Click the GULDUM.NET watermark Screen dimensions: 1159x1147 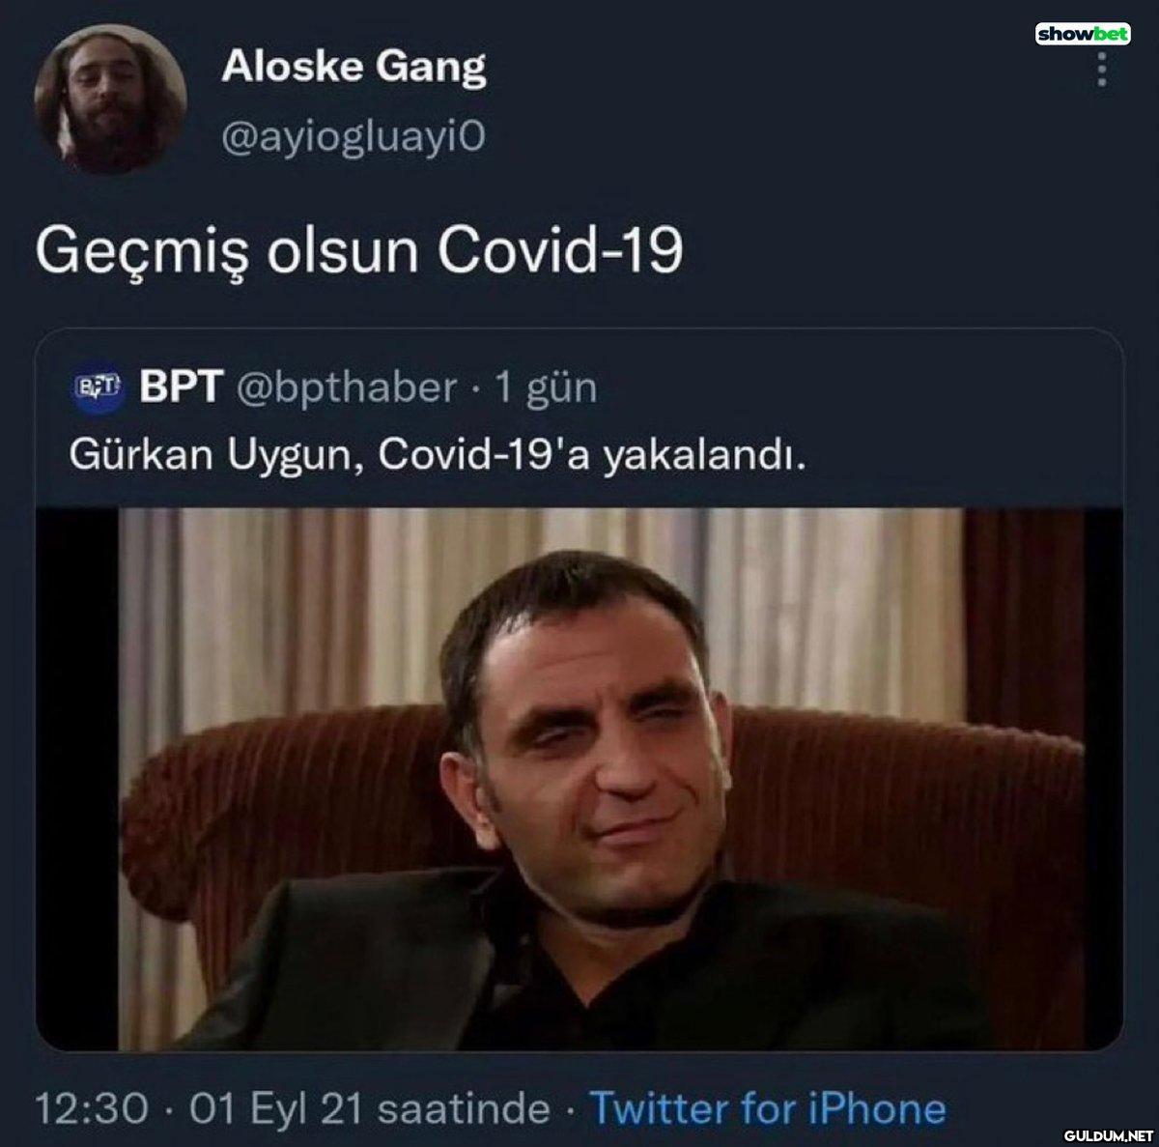(x=1108, y=1134)
